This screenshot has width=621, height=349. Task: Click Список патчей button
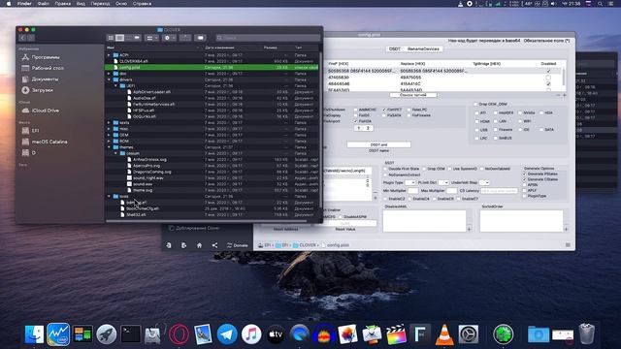click(413, 95)
